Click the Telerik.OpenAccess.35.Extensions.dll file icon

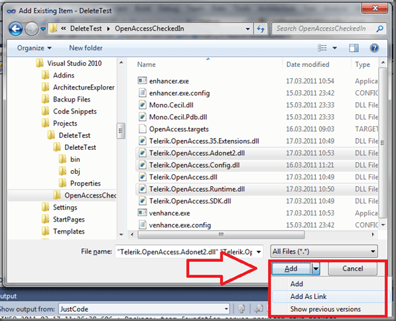click(x=143, y=141)
